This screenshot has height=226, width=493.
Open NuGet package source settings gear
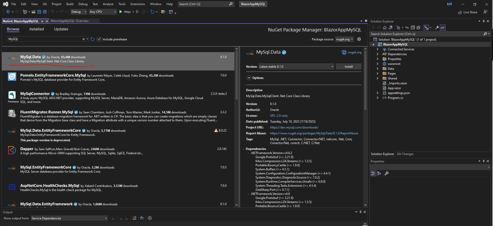pos(359,39)
